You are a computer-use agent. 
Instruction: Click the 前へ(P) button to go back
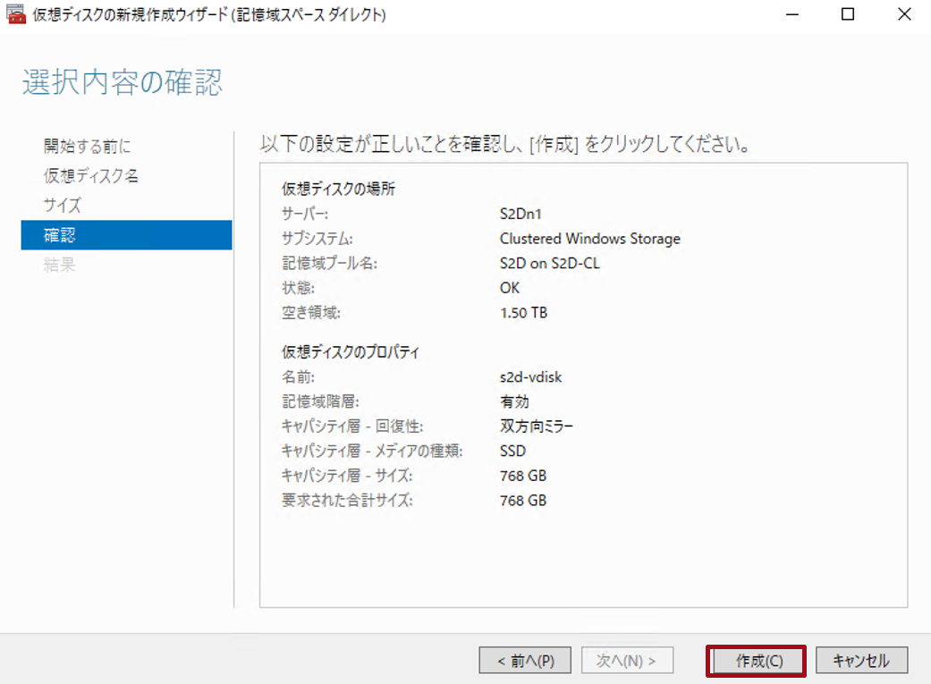(525, 660)
